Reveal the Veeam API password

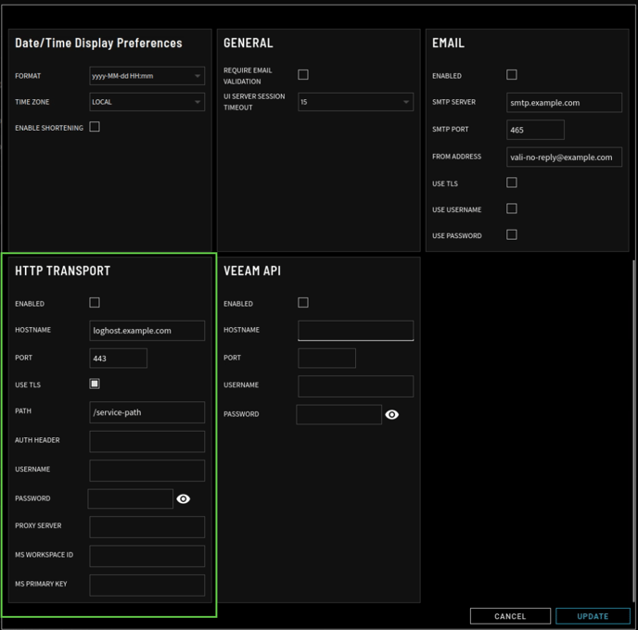point(392,414)
